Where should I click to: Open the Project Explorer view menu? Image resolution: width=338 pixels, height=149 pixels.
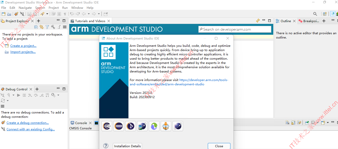click(65, 27)
